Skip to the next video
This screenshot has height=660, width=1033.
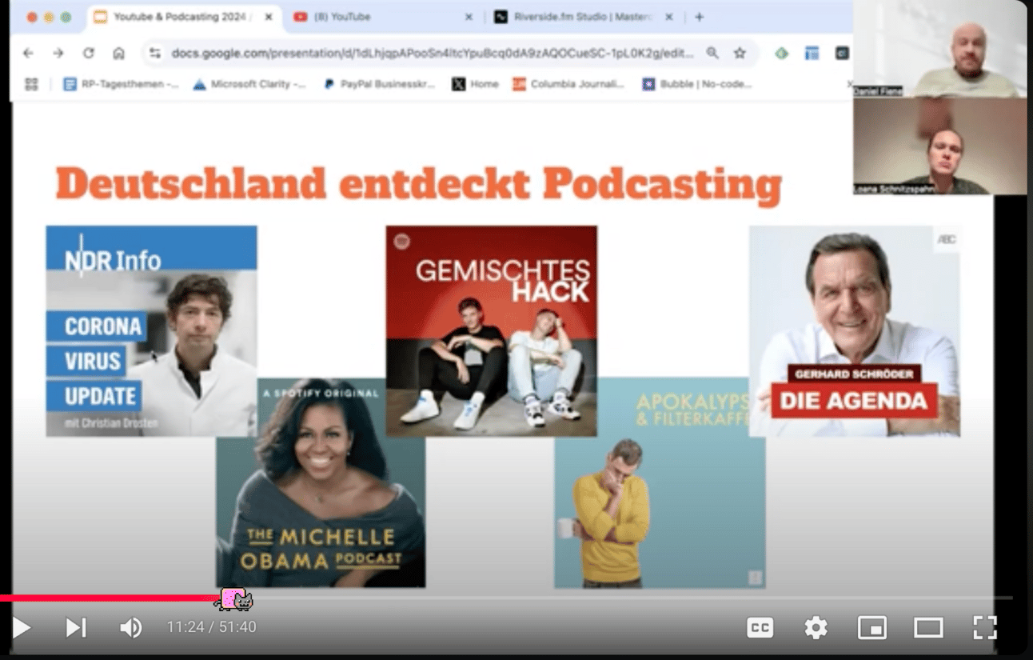pyautogui.click(x=76, y=627)
